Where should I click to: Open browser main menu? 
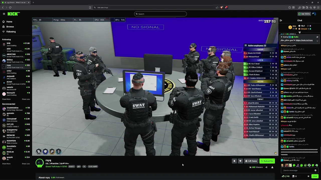318,7
